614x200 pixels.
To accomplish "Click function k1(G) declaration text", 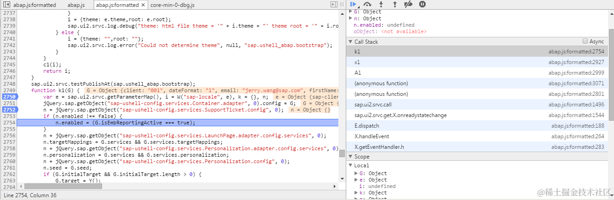I will 56,90.
